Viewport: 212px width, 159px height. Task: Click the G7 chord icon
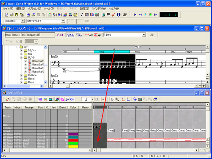72,99
